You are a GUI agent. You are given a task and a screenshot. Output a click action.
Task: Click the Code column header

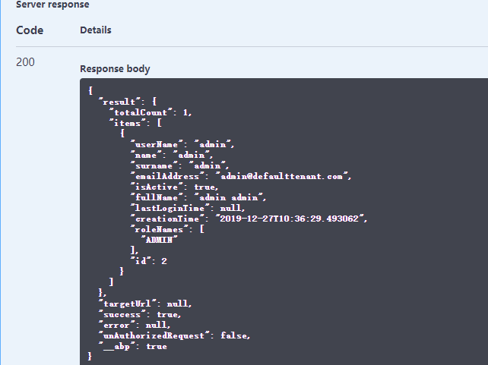pos(30,30)
